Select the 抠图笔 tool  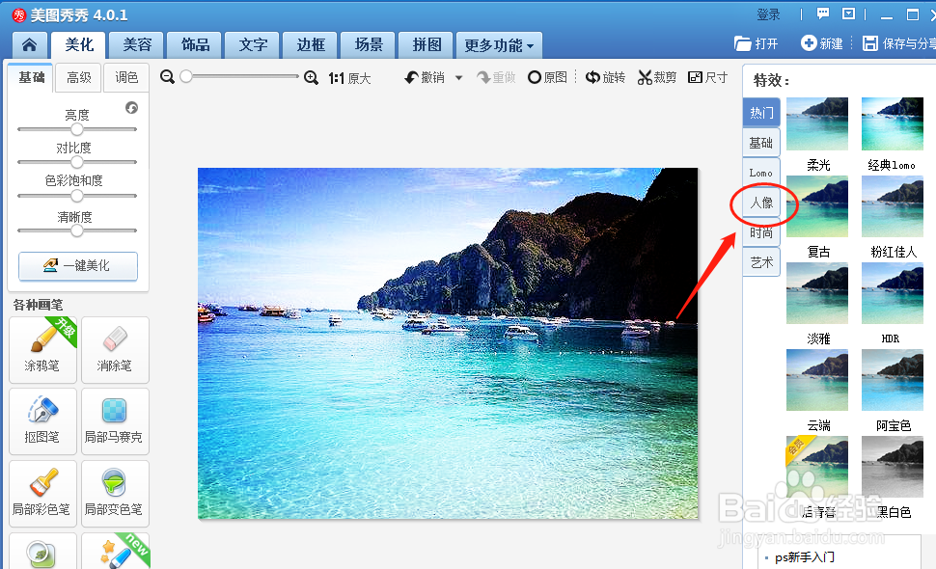(x=43, y=421)
